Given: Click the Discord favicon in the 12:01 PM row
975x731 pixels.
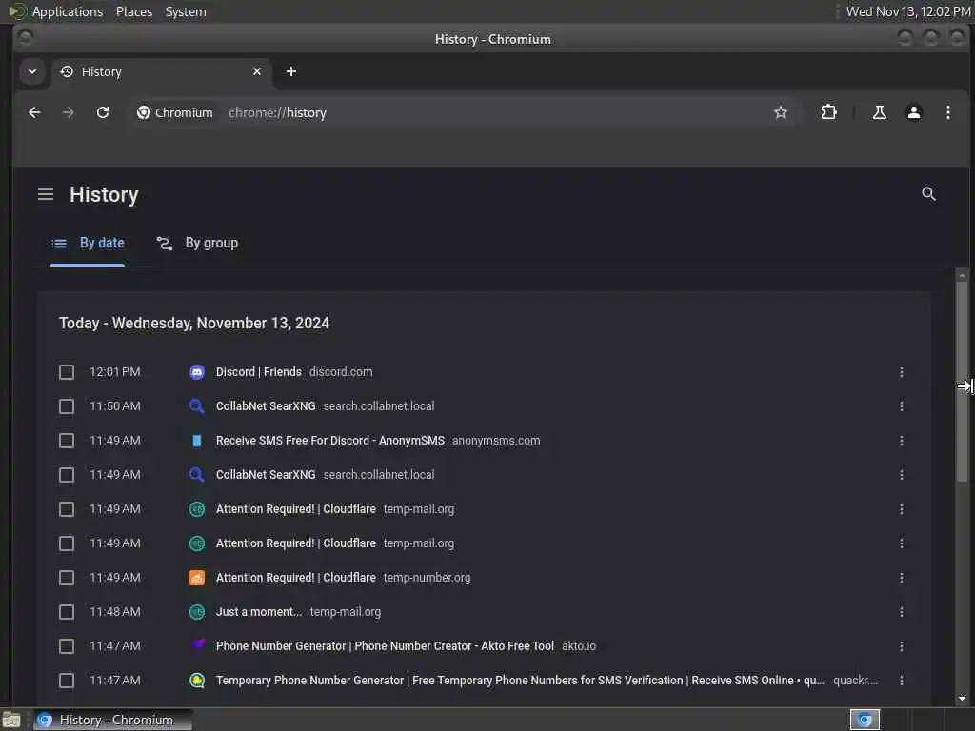Looking at the screenshot, I should coord(196,372).
